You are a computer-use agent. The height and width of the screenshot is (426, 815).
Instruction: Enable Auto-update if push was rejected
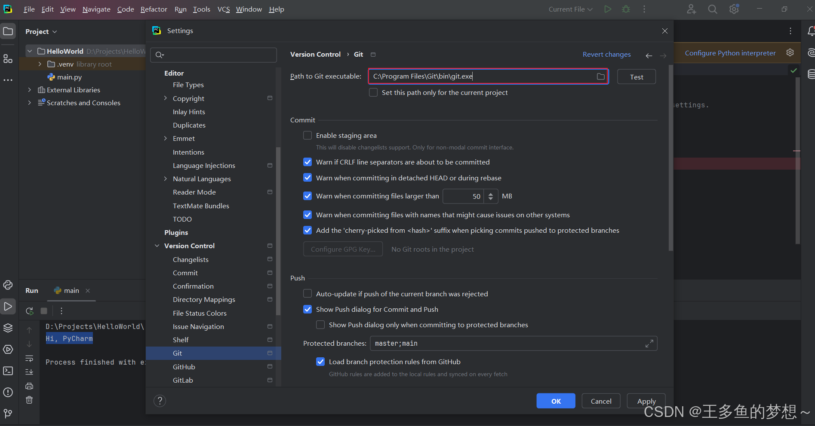click(x=308, y=293)
